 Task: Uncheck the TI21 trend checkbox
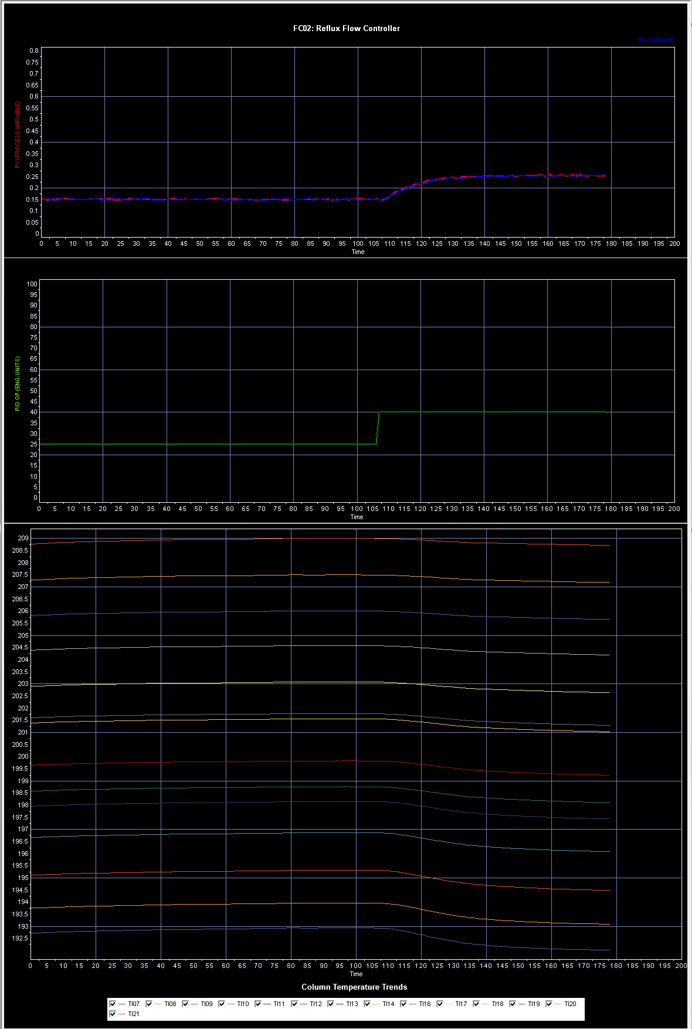[113, 1014]
